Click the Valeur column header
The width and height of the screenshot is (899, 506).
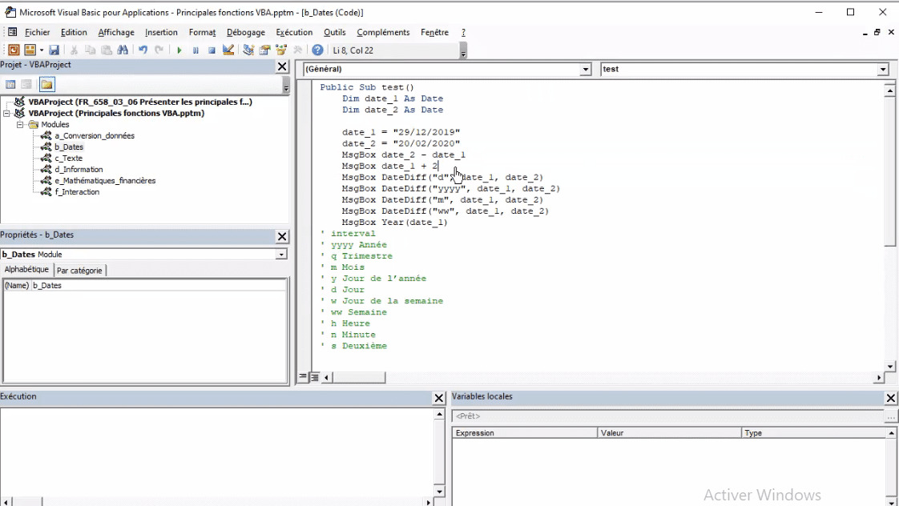click(x=669, y=433)
